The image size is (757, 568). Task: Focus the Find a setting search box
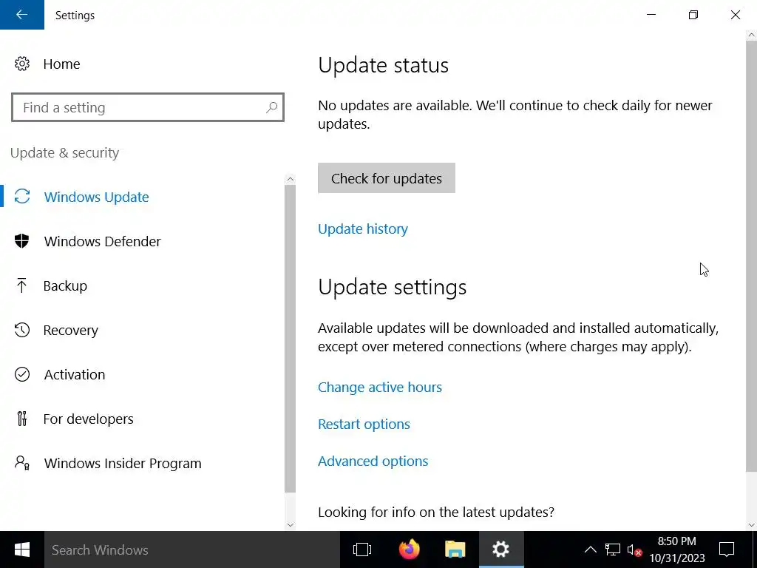(147, 107)
